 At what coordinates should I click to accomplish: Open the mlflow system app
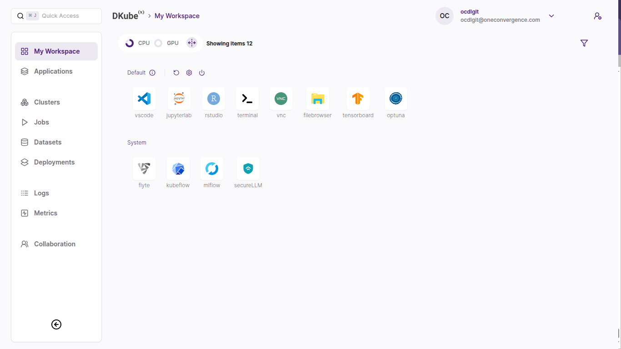(x=212, y=169)
